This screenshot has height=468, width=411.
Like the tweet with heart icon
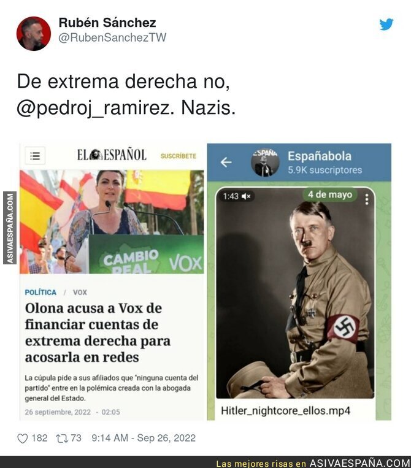(x=22, y=439)
